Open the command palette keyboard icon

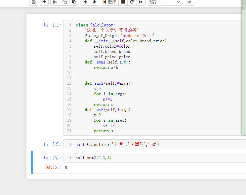(189, 2)
